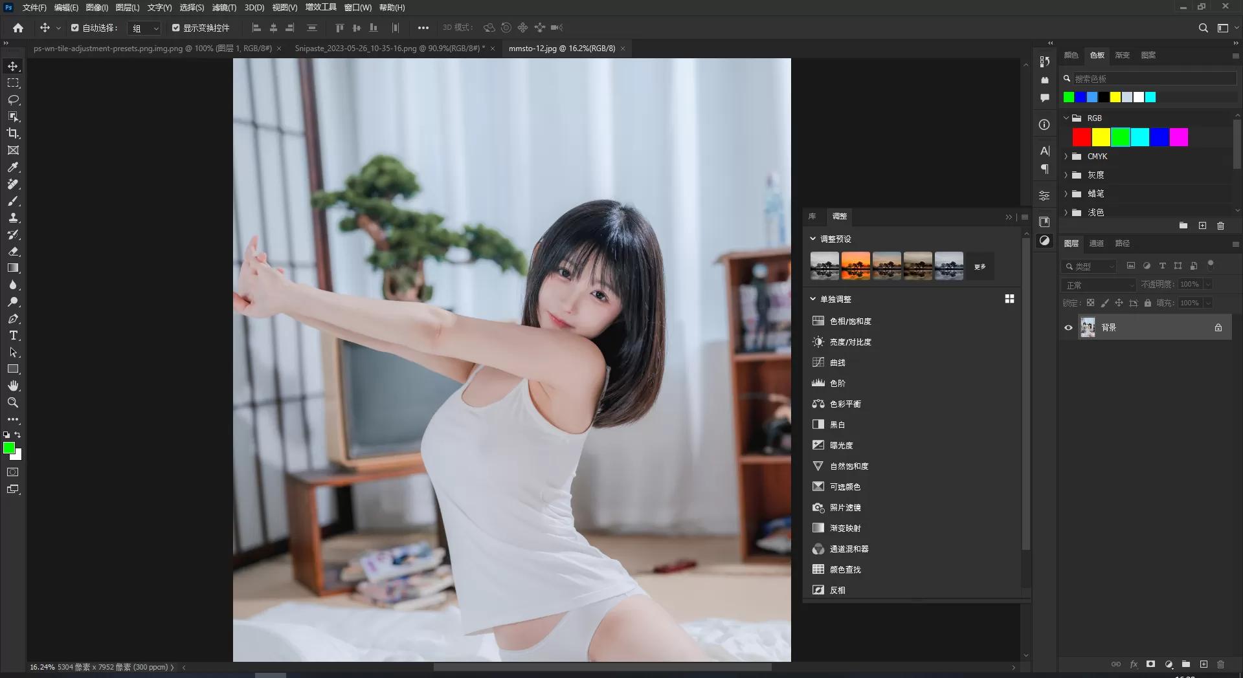The image size is (1243, 678).
Task: Open the 色相/饱和度 adjustment
Action: click(x=850, y=321)
